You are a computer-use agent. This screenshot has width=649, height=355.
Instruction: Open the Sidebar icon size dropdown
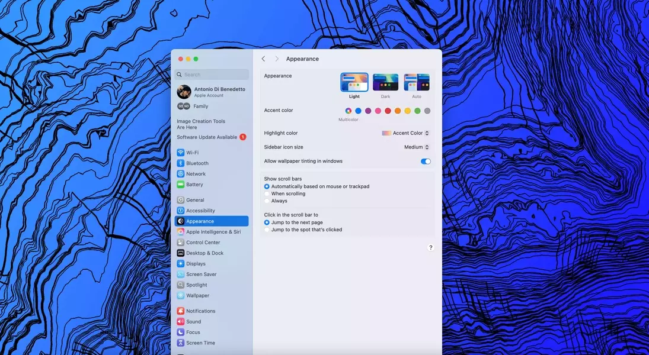click(x=417, y=147)
